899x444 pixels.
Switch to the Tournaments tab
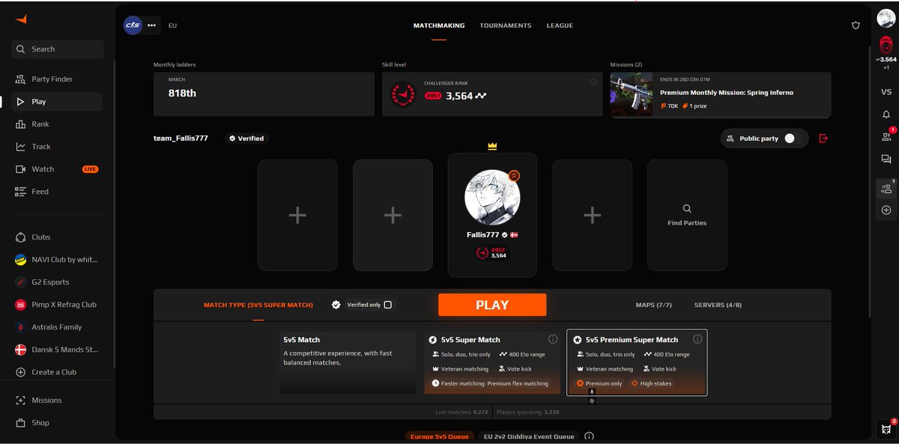(506, 25)
